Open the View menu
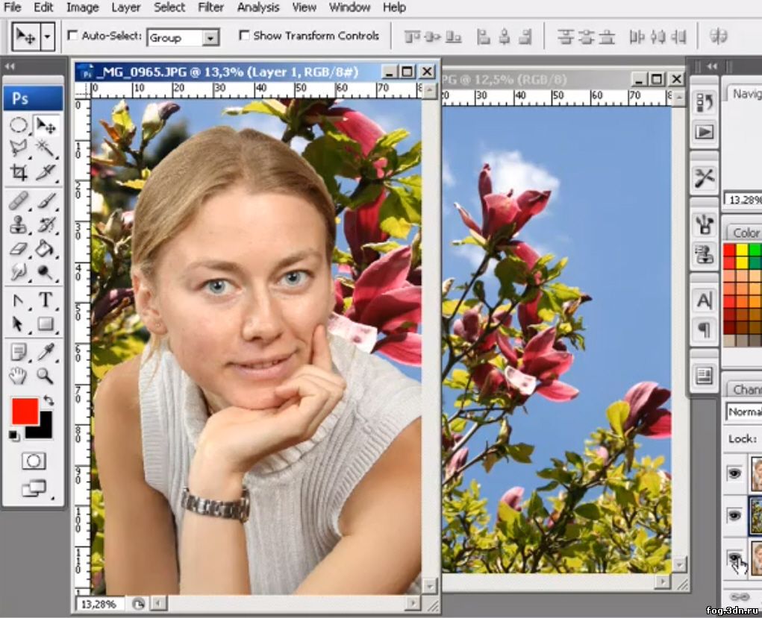762x618 pixels. coord(305,7)
